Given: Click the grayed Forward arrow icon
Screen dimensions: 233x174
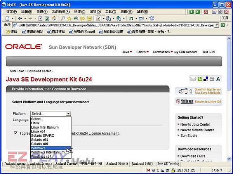Looking at the screenshot, I should pos(30,18).
